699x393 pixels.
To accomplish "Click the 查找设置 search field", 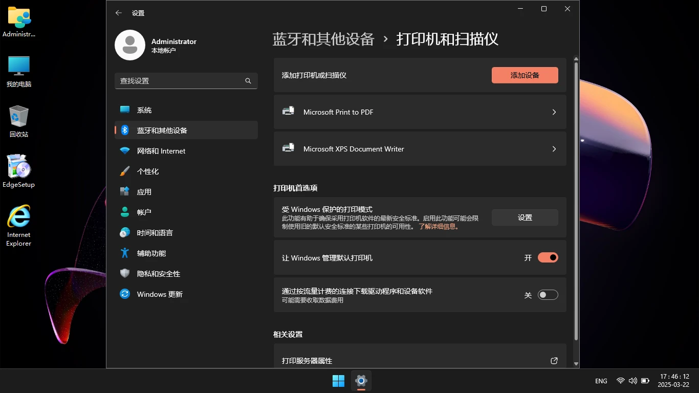I will [186, 81].
